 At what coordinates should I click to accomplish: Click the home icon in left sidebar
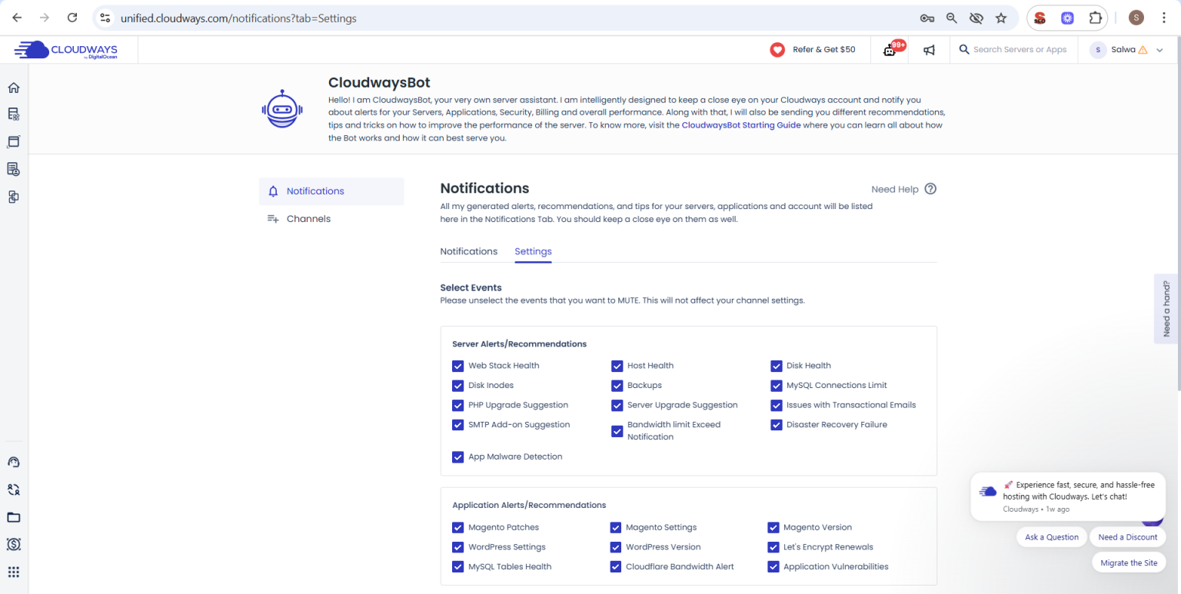pyautogui.click(x=14, y=88)
